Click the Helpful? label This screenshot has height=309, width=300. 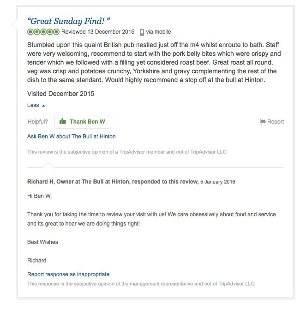click(38, 122)
